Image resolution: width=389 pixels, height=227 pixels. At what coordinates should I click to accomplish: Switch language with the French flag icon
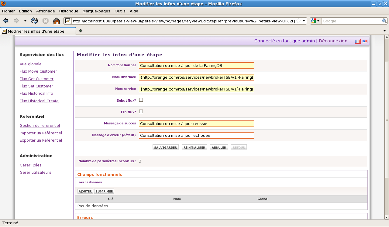tap(358, 41)
